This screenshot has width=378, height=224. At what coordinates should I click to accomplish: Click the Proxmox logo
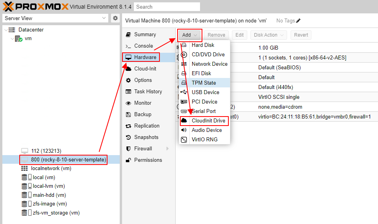pos(36,7)
